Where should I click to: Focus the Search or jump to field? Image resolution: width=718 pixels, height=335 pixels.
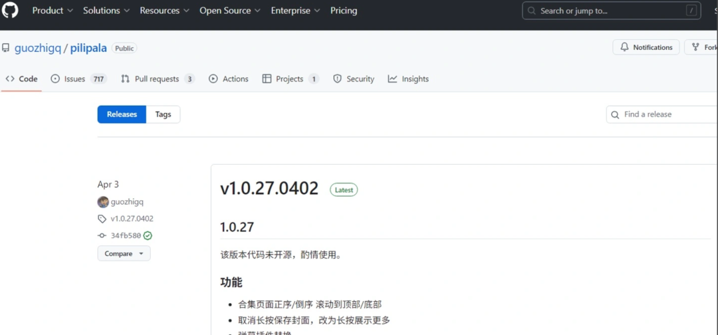pos(612,11)
